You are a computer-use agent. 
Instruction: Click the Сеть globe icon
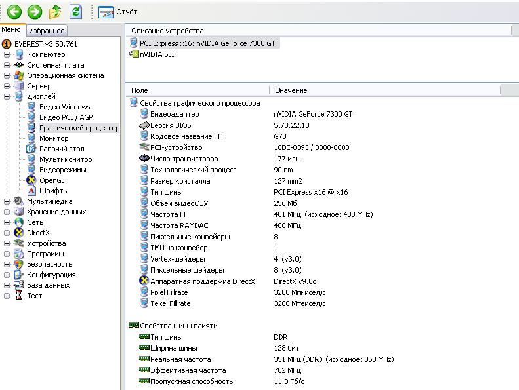pyautogui.click(x=19, y=222)
